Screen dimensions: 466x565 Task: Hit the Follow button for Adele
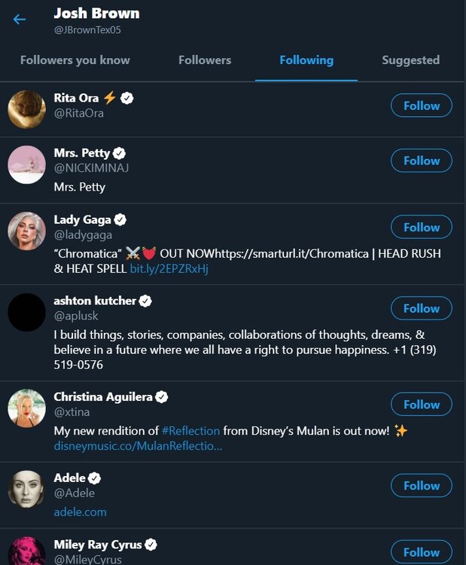click(x=422, y=486)
